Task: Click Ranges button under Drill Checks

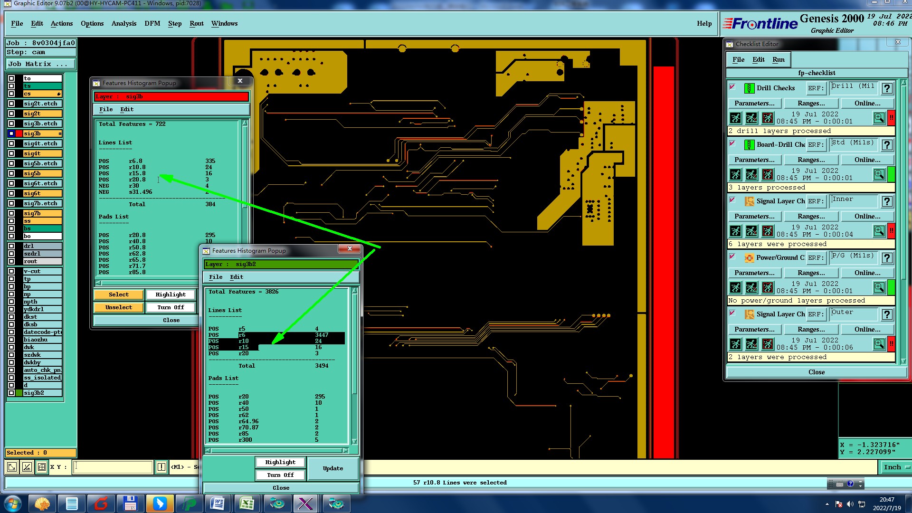Action: click(811, 103)
